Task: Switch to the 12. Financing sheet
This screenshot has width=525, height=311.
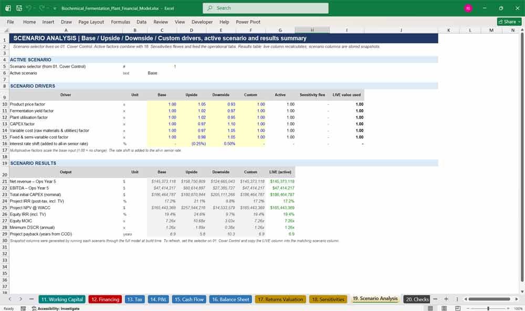Action: (105, 299)
